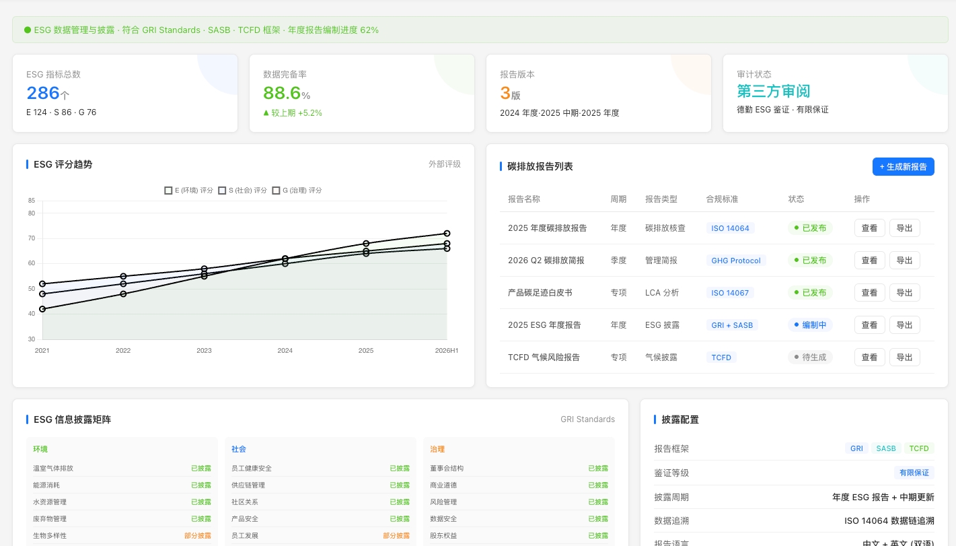Click 部分披露 status for 员工发展
This screenshot has width=956, height=546.
(396, 535)
